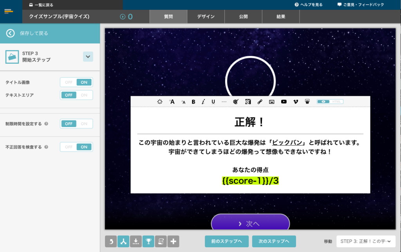Viewport: 401px width, 252px height.
Task: Switch editor between preview and HTML mode
Action: coord(330,102)
